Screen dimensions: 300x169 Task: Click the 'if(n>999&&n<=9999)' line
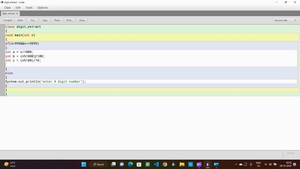[22, 44]
